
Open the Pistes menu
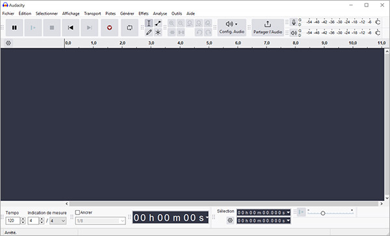(110, 14)
